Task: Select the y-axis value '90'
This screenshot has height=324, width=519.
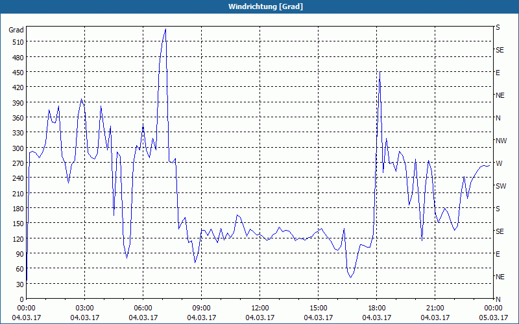Action: (x=20, y=254)
